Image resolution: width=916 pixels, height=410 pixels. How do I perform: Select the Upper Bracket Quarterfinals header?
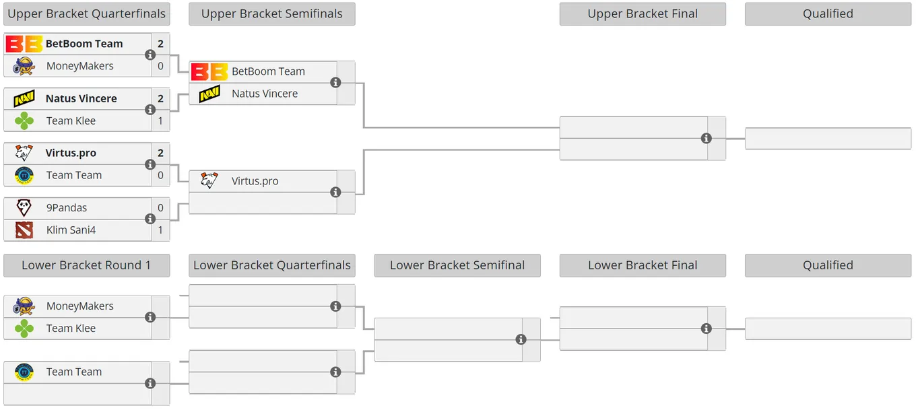click(86, 14)
